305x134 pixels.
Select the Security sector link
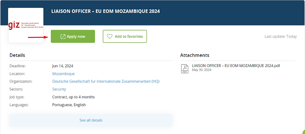[59, 89]
